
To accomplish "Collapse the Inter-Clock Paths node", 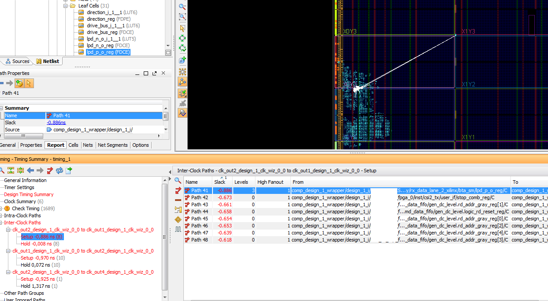I will (1, 223).
